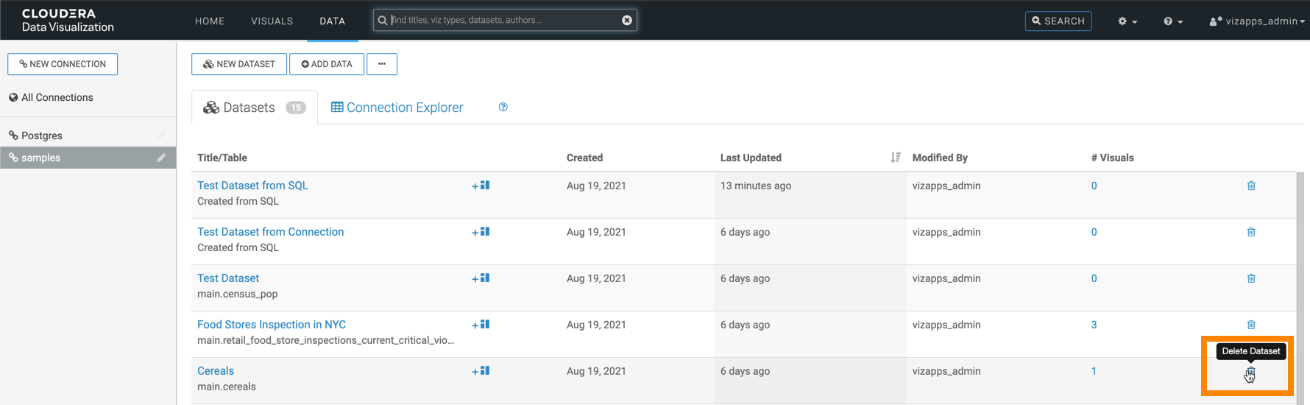Create new visual for Test Dataset

[x=481, y=278]
